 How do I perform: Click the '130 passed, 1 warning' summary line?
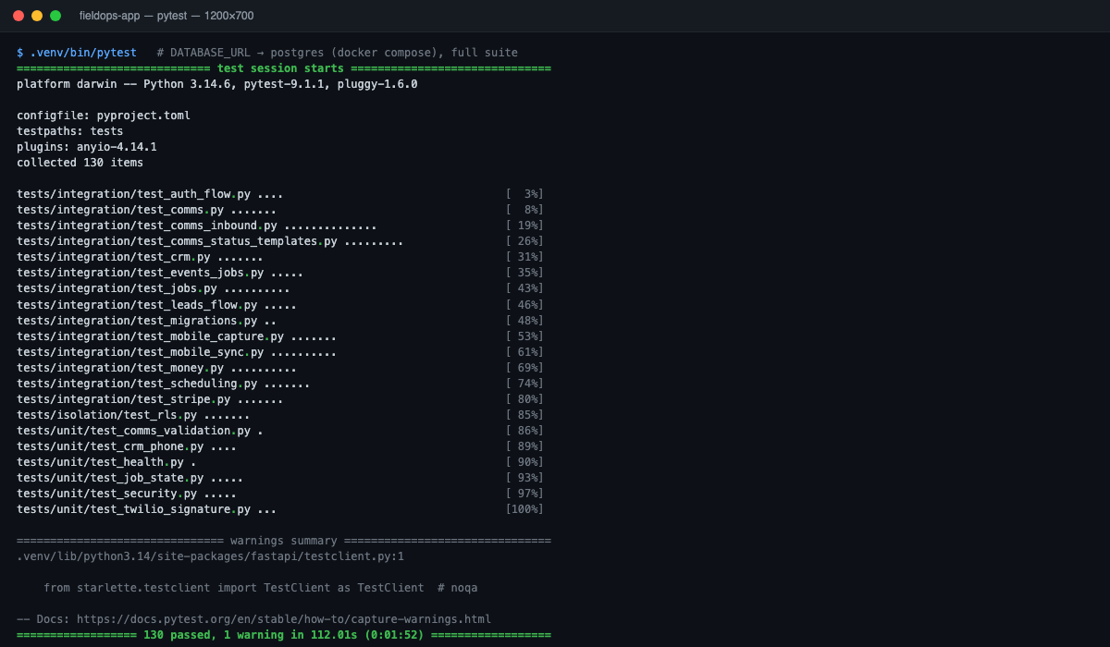(x=284, y=635)
